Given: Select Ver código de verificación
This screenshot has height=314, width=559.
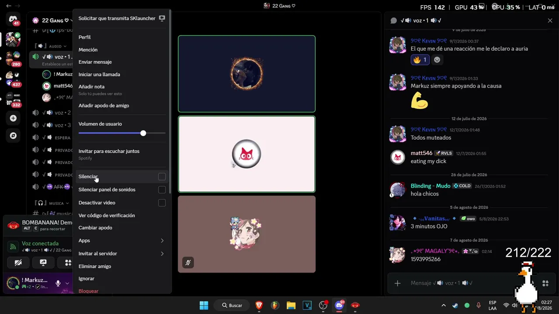Looking at the screenshot, I should pos(121,215).
